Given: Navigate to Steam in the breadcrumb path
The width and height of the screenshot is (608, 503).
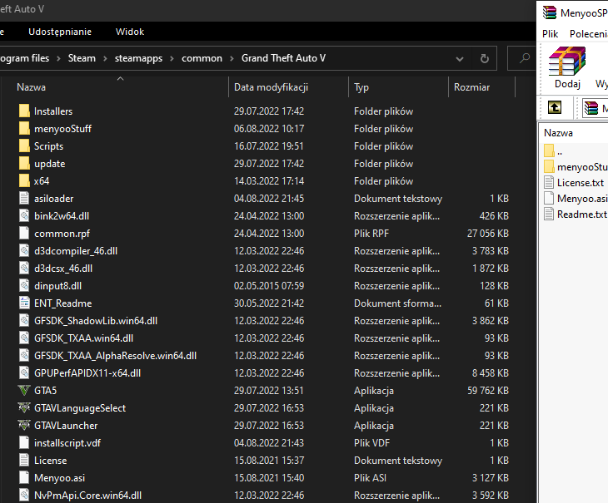Looking at the screenshot, I should pyautogui.click(x=82, y=58).
